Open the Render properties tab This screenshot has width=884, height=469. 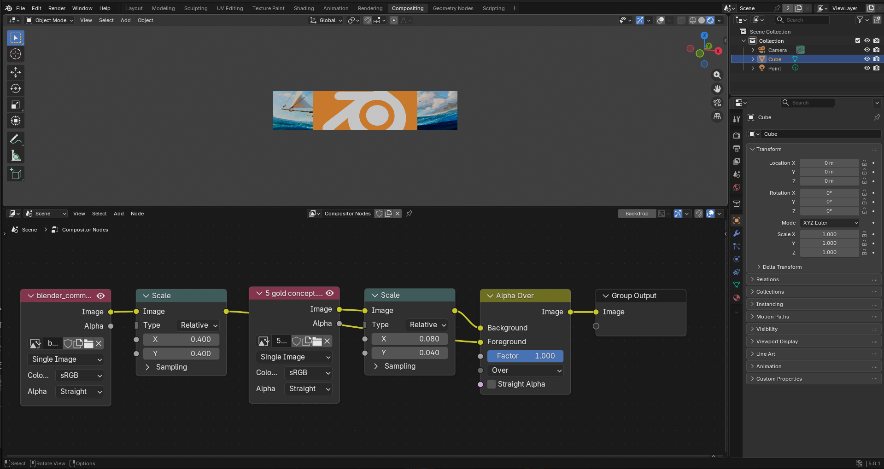tap(737, 135)
